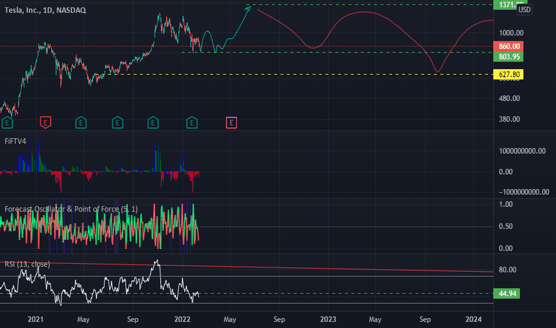Click the 480.00 price axis value
Viewport: 556px width, 328px height.
click(x=509, y=98)
